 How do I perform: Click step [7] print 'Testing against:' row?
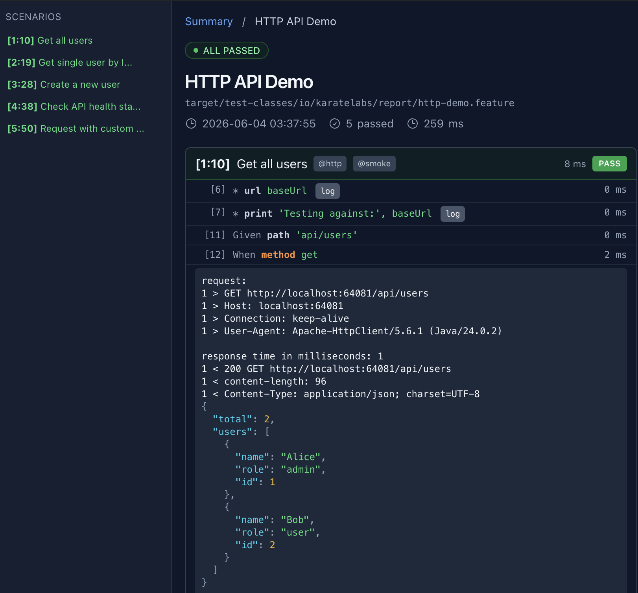coord(411,214)
